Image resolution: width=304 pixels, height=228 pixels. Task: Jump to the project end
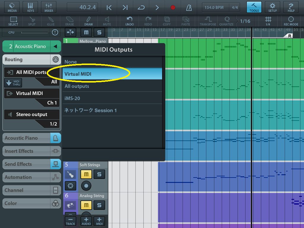coord(125,7)
